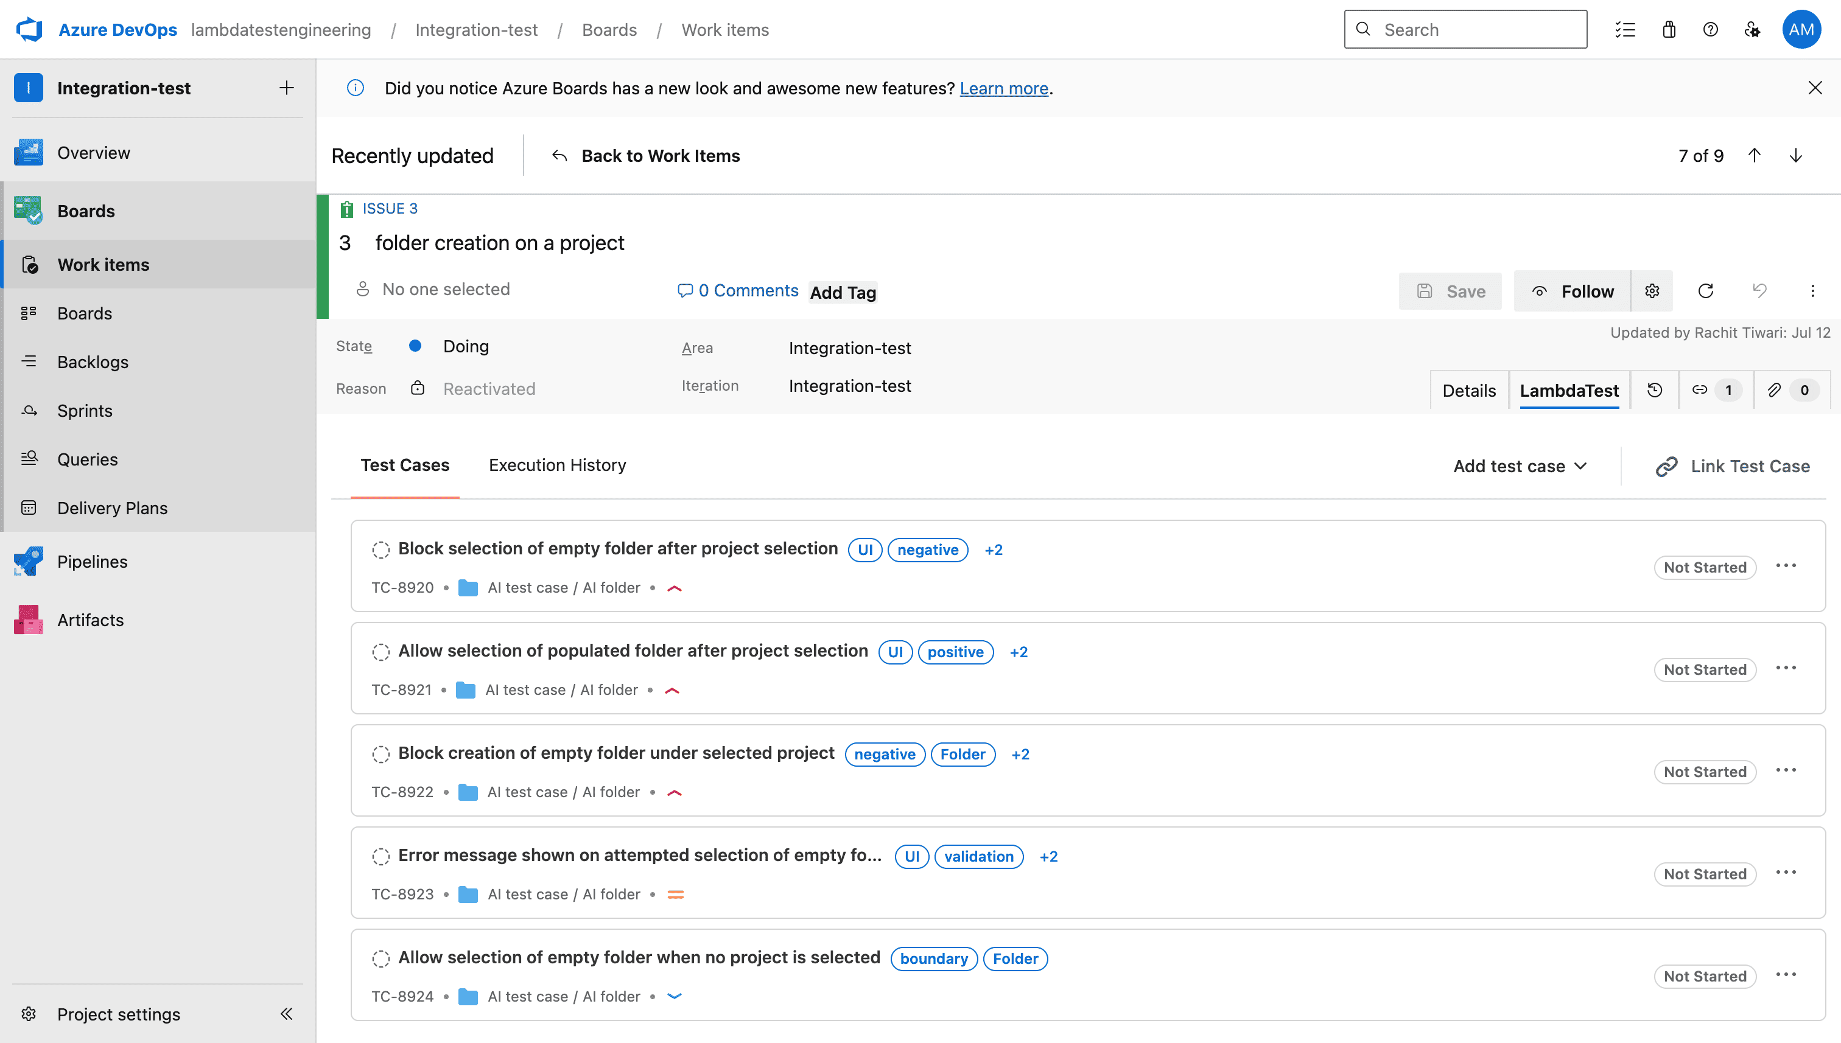Open Queries from the left navigation
The width and height of the screenshot is (1841, 1043).
pyautogui.click(x=86, y=459)
